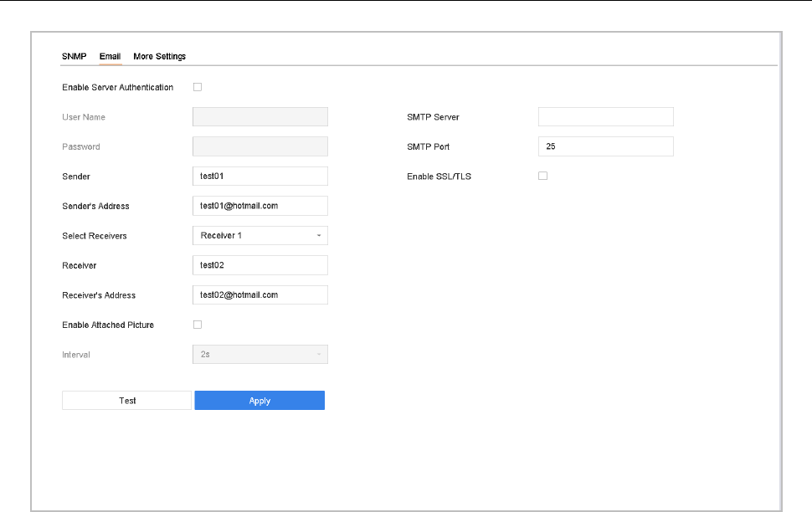The height and width of the screenshot is (512, 812).
Task: Click the SMTP Port field showing 25
Action: [605, 146]
